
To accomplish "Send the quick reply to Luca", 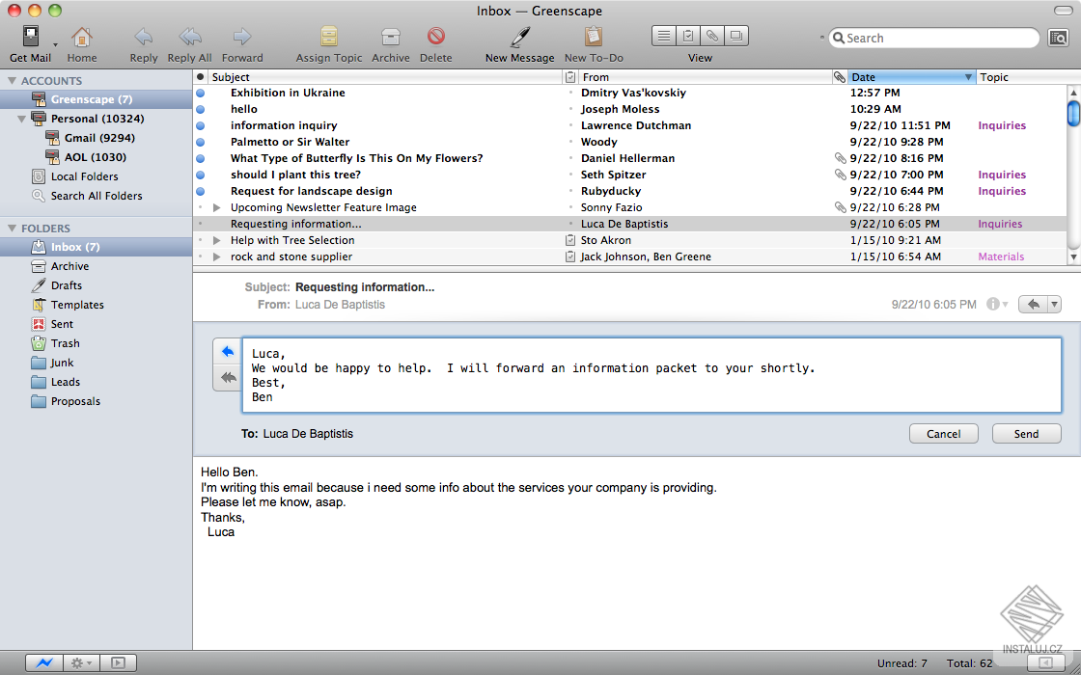I will pyautogui.click(x=1026, y=434).
